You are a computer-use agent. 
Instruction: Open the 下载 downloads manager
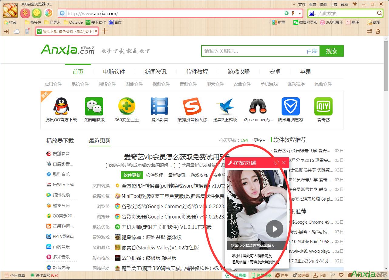[319, 275]
